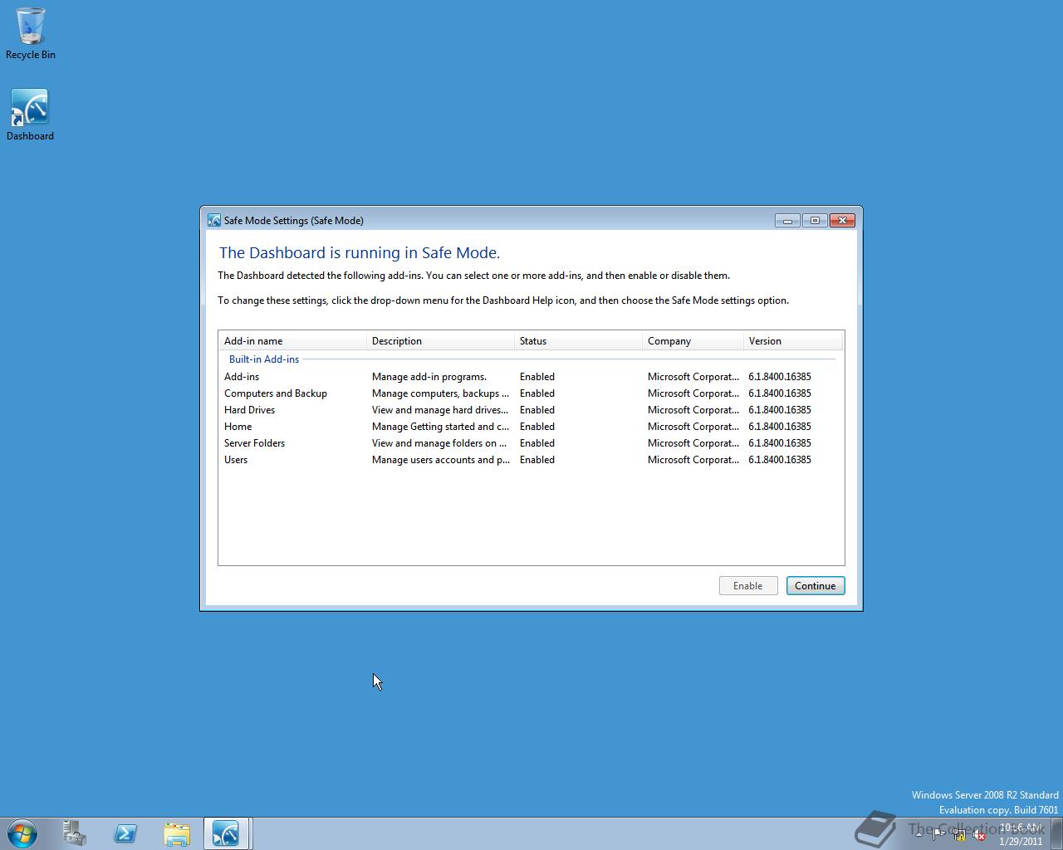This screenshot has width=1063, height=850.
Task: Click 'Manage add-in programs.' description
Action: [429, 377]
